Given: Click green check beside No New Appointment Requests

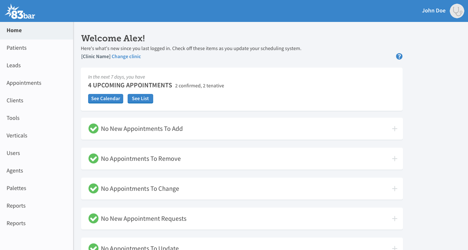Looking at the screenshot, I should 94,219.
